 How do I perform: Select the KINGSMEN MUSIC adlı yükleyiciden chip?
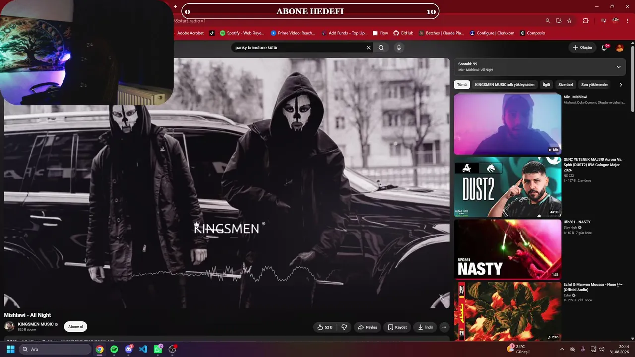point(505,85)
